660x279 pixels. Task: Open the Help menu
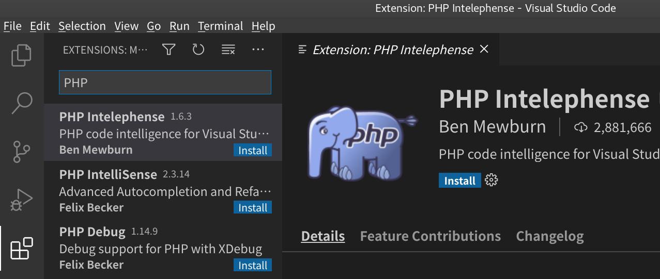(x=263, y=26)
